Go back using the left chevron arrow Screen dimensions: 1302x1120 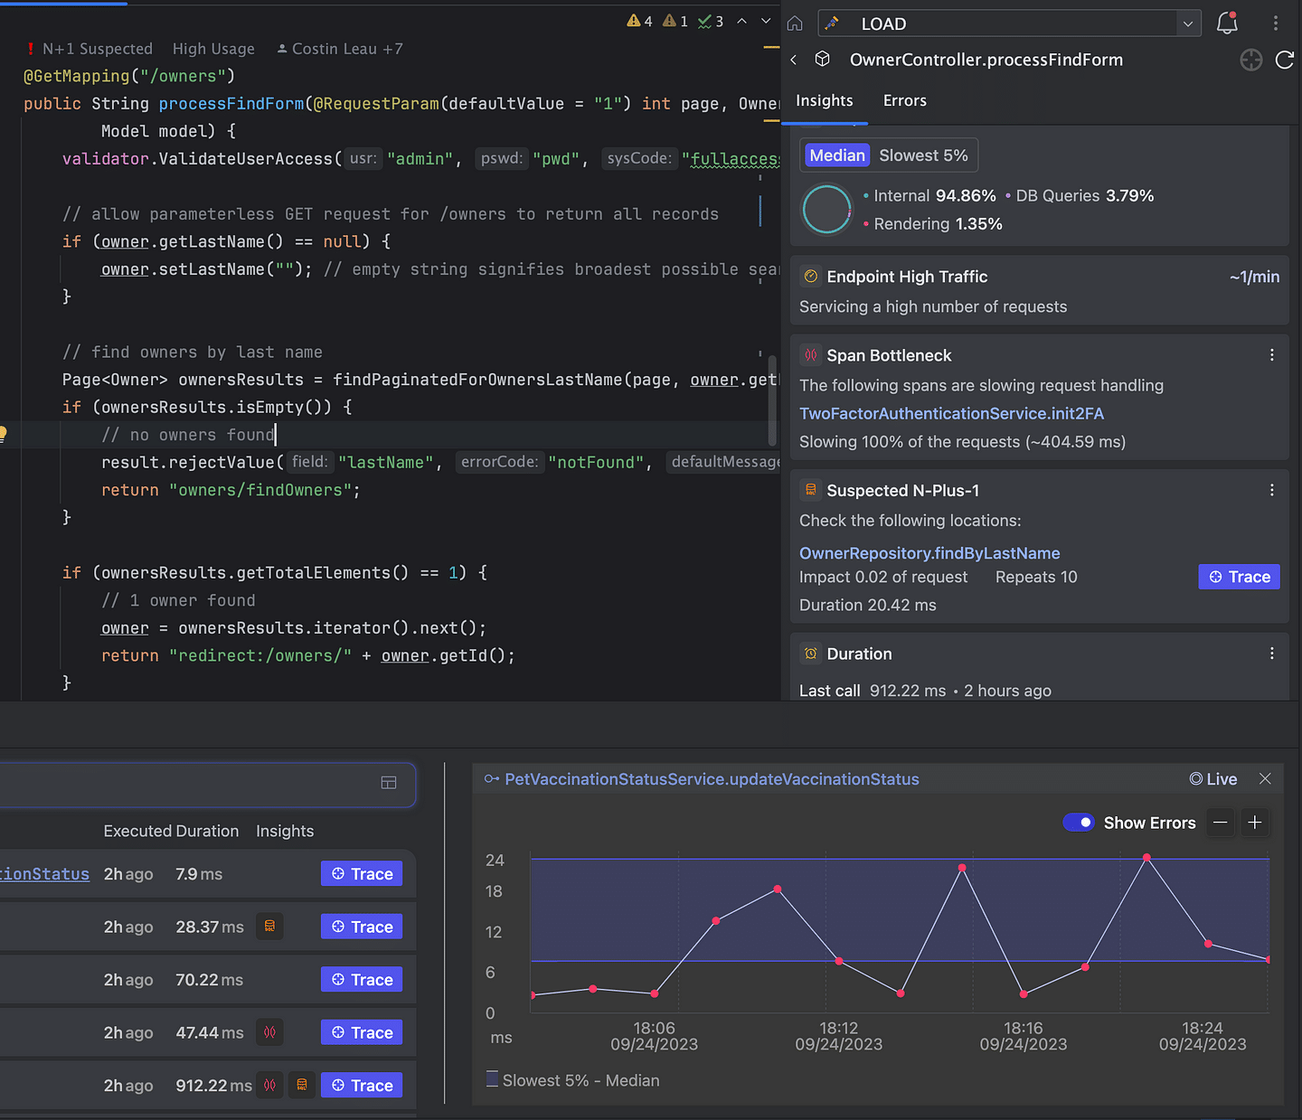[x=794, y=60]
